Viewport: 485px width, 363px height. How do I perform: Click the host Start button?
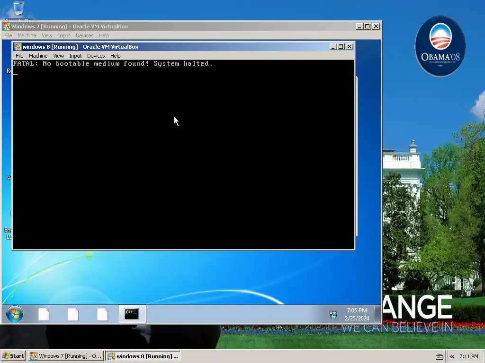pos(13,356)
